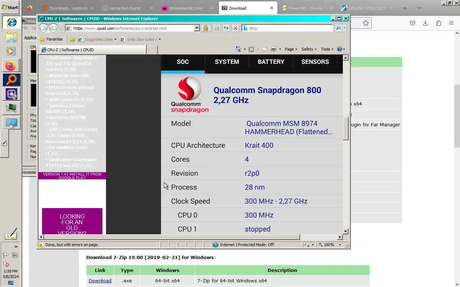Open Firefox hamburger menu

pyautogui.click(x=451, y=23)
